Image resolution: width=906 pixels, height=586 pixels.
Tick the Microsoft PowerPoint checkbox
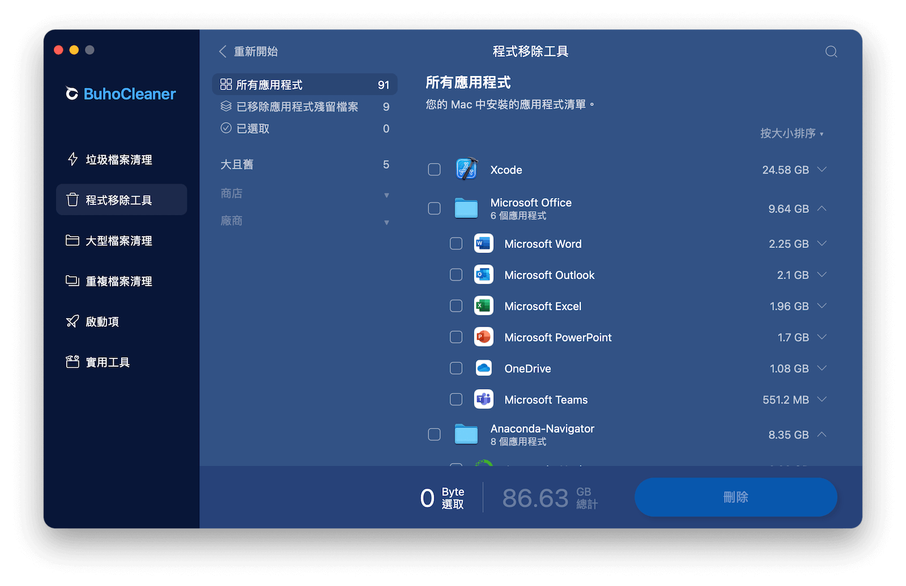pos(456,337)
